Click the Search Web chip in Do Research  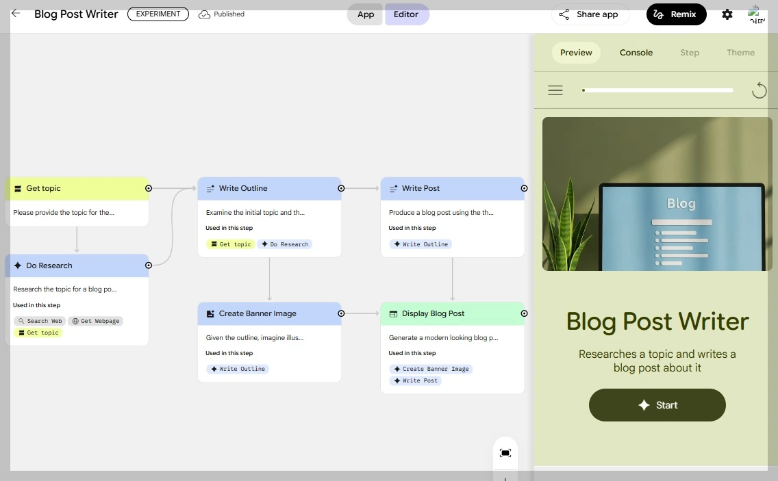[x=40, y=321]
